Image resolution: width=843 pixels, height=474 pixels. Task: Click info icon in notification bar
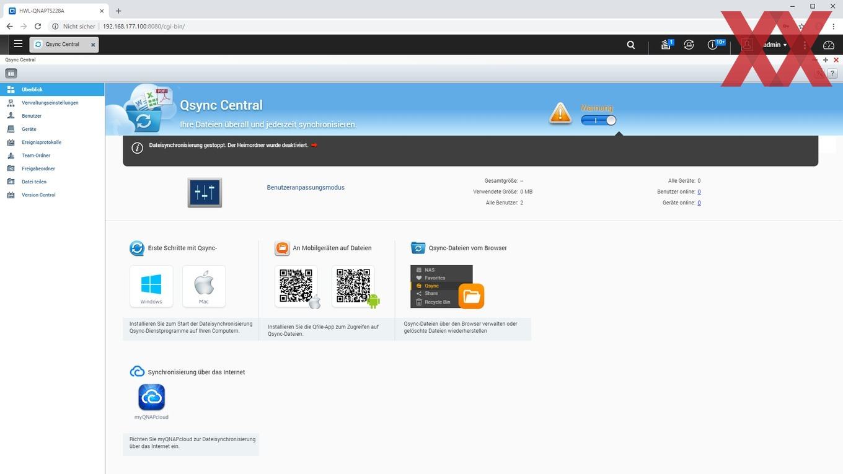(x=138, y=148)
